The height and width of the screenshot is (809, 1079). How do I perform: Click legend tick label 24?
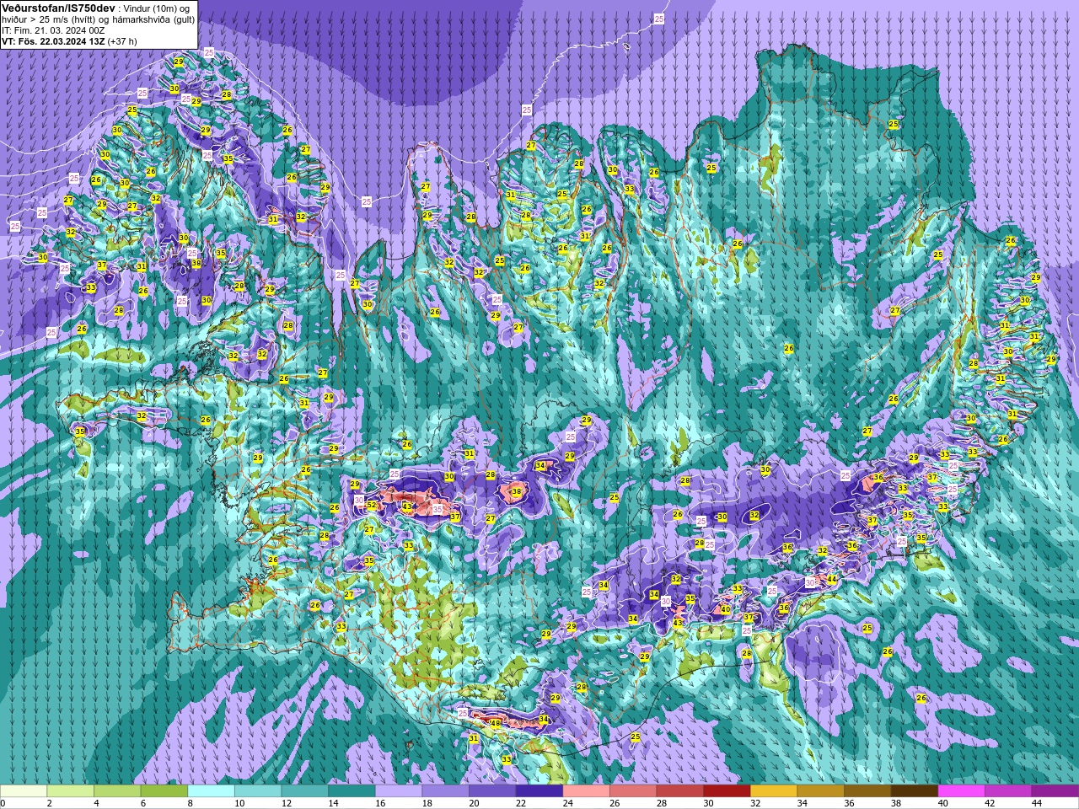pos(567,803)
